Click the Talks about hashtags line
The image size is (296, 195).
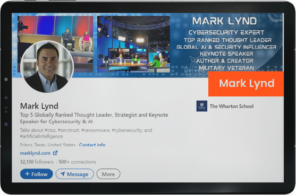(x=86, y=133)
